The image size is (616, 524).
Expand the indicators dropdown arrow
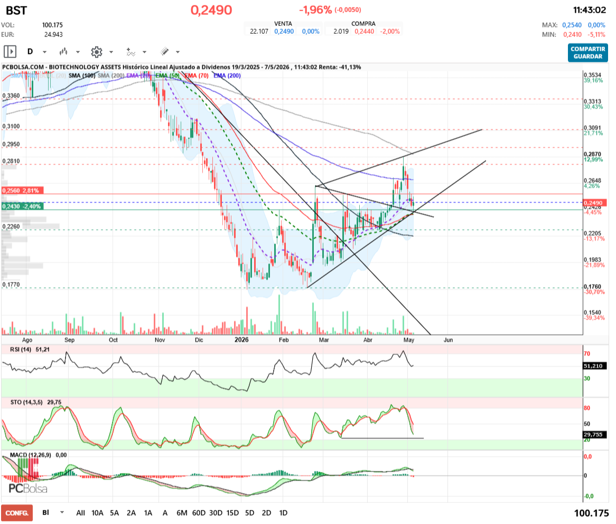tap(145, 52)
